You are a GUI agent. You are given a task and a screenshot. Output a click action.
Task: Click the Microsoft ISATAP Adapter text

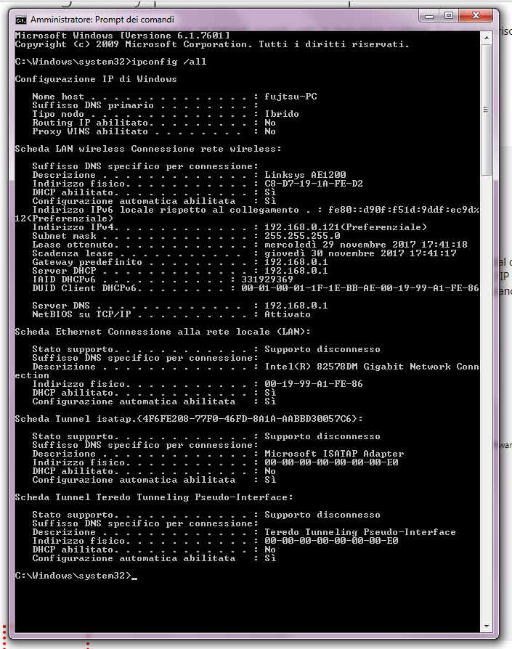click(334, 454)
